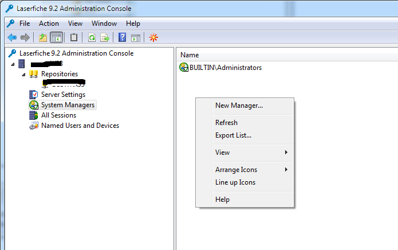Click the key icon beside File menu

(10, 24)
